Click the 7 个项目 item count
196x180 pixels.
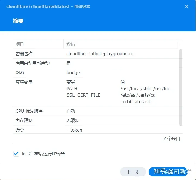pyautogui.click(x=171, y=138)
